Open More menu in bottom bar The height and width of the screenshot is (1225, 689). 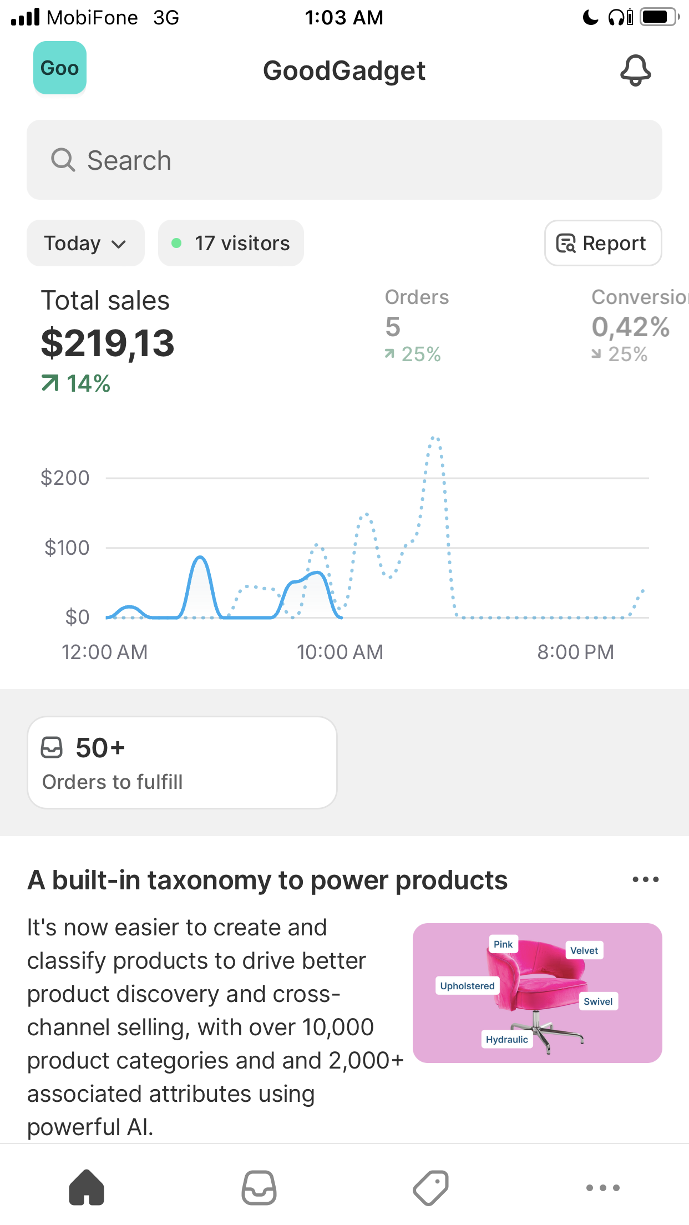[603, 1188]
